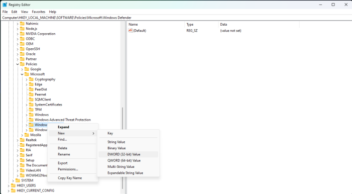
Task: Click the Node.js folder icon
Action: [x=22, y=29]
